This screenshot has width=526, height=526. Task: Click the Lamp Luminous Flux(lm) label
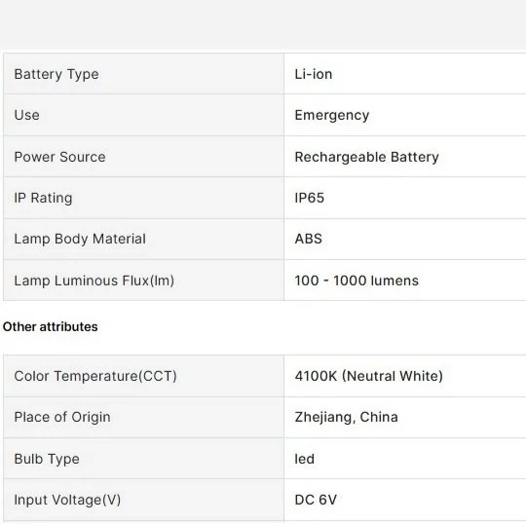[94, 281]
